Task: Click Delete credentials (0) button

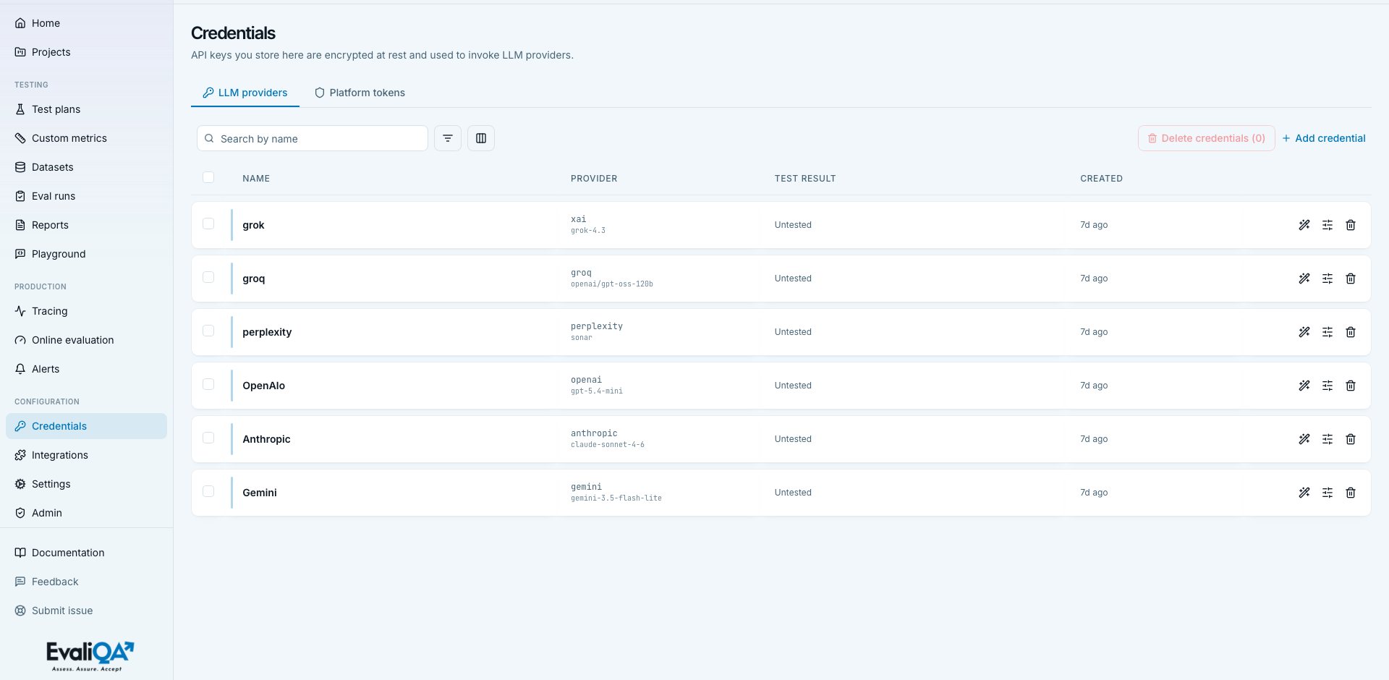Action: 1206,138
